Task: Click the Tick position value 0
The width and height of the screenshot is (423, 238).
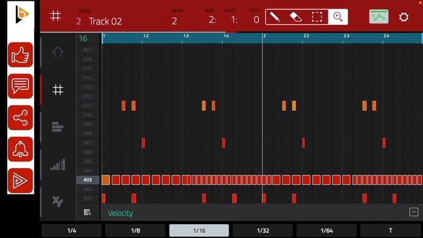Action: coord(256,20)
